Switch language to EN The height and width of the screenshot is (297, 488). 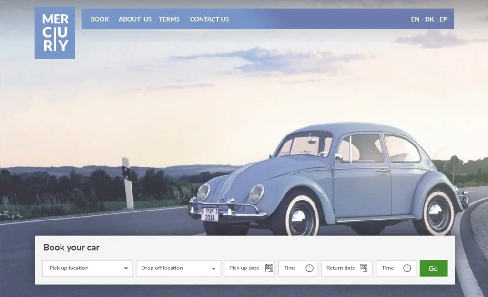point(415,19)
